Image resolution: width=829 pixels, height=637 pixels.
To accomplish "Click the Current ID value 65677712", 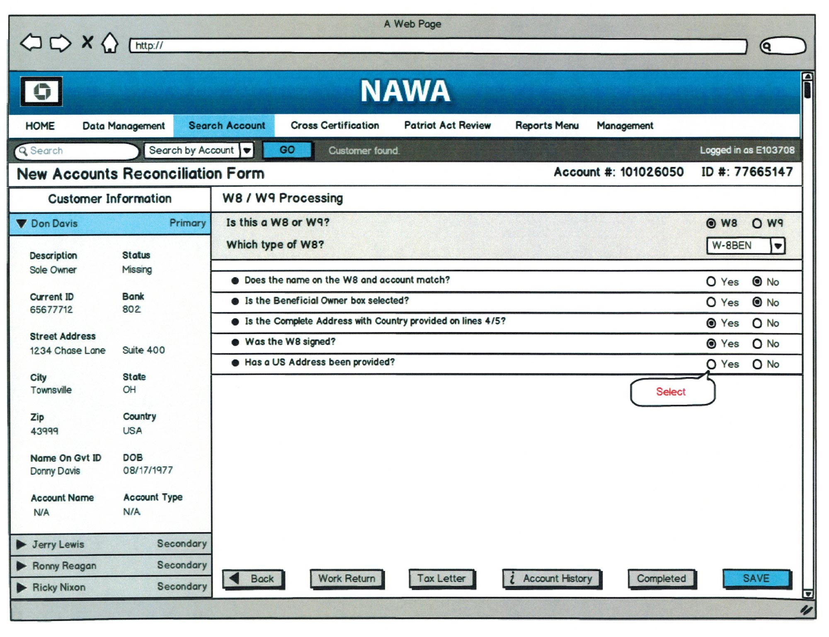I will click(51, 310).
